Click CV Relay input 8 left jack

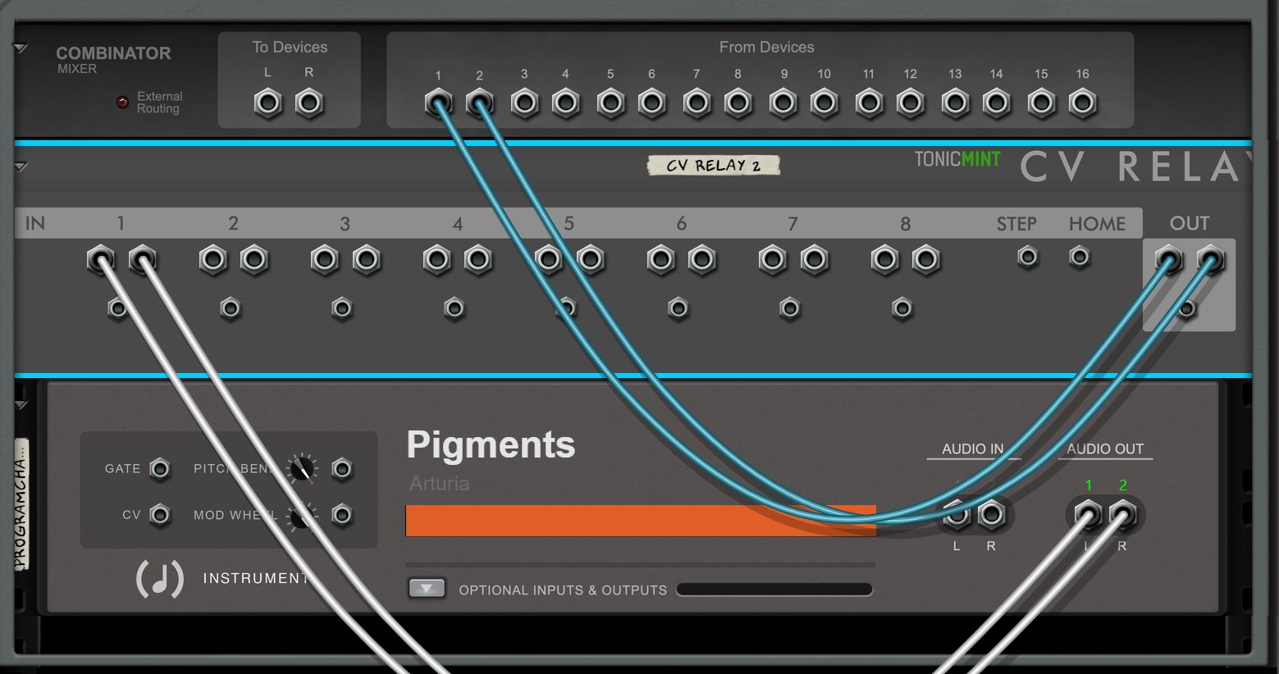pyautogui.click(x=885, y=260)
